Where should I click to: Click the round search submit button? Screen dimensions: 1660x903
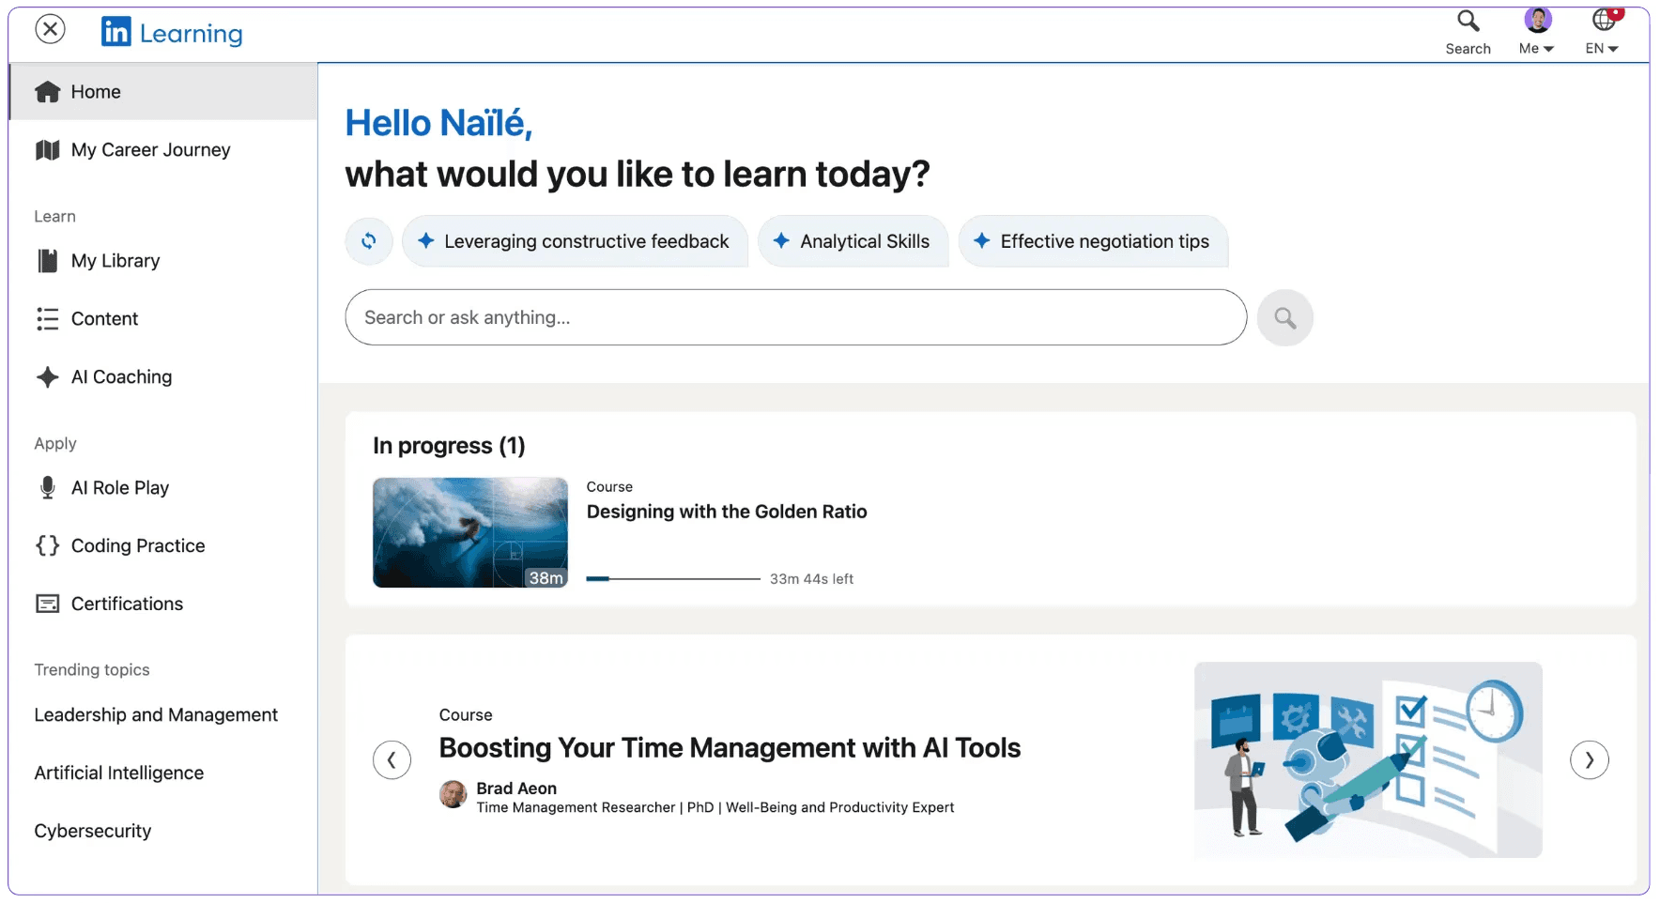click(1285, 318)
